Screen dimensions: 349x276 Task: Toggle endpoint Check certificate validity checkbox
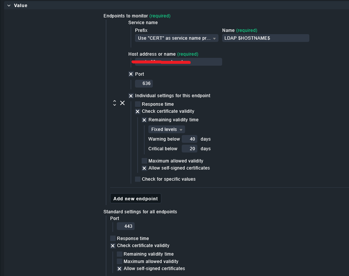coord(138,111)
